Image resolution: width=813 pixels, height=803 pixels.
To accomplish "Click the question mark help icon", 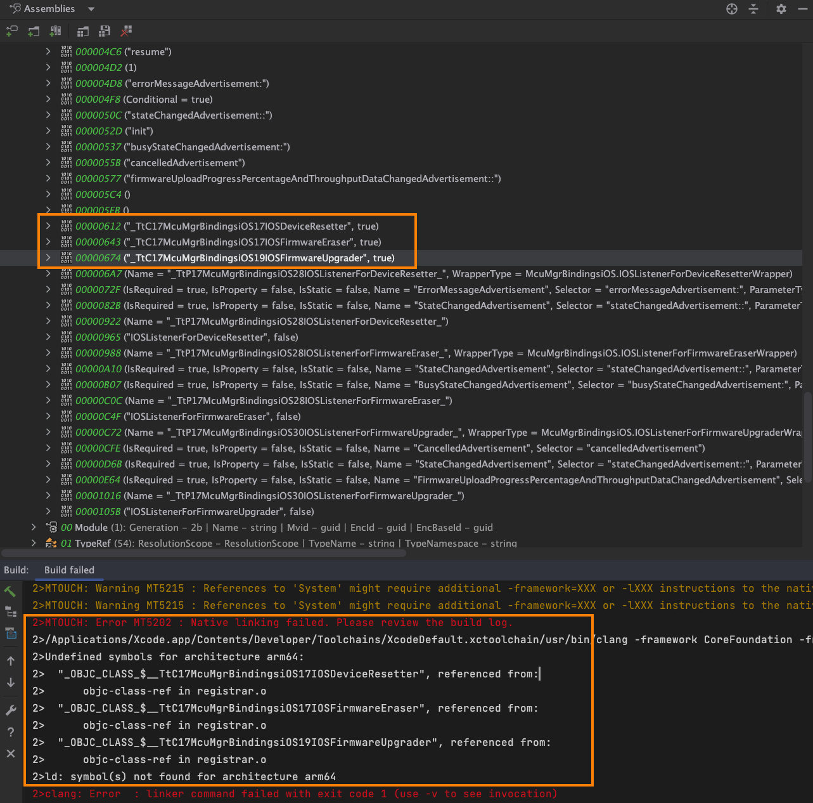I will point(11,732).
